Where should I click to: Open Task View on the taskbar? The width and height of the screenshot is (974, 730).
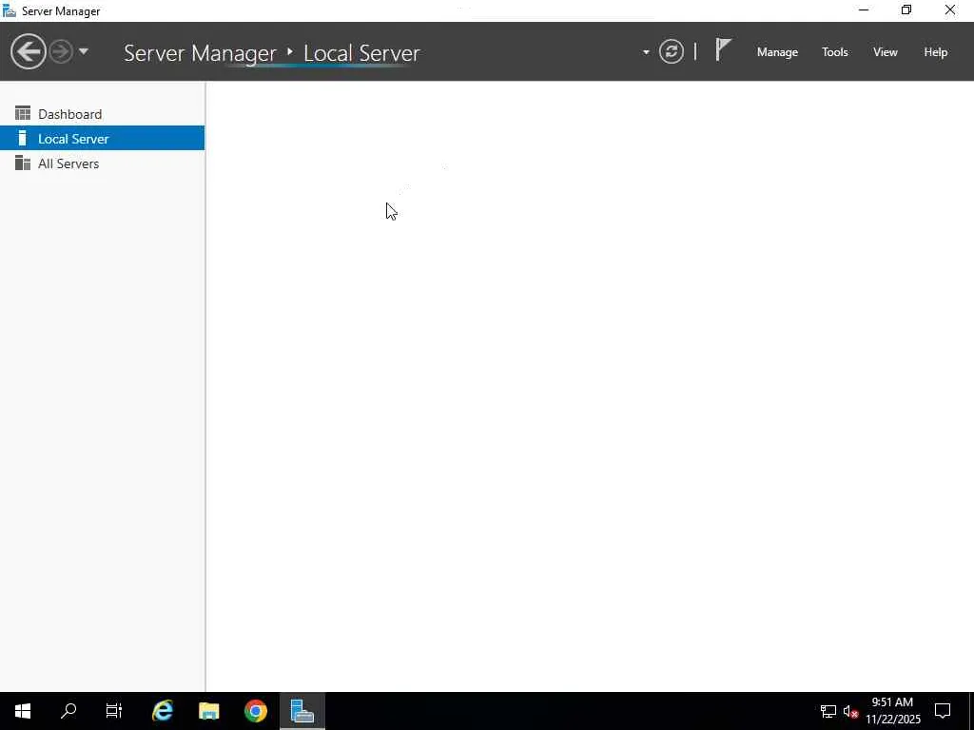coord(114,711)
